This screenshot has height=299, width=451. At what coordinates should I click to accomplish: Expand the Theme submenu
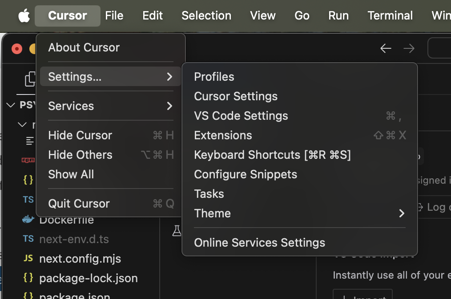[x=402, y=213]
